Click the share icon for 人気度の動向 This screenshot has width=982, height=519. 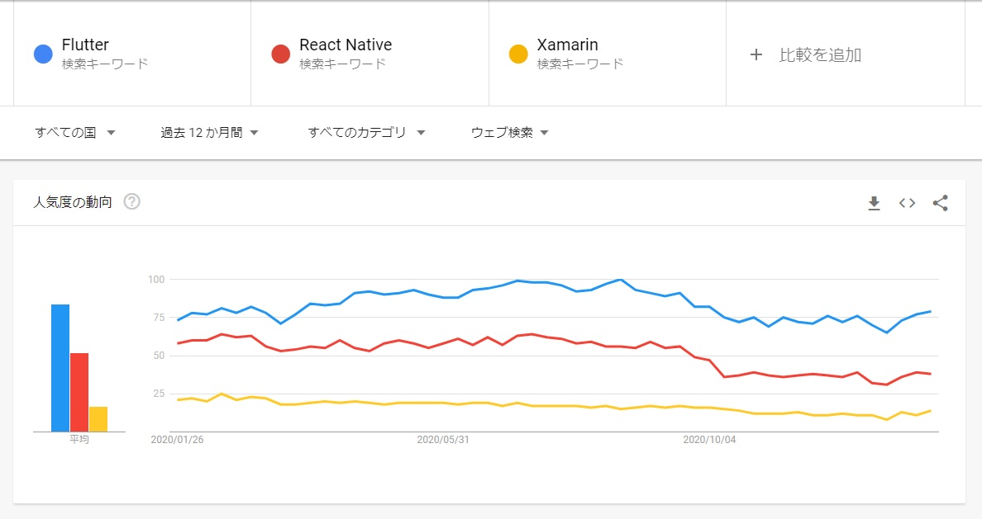click(x=941, y=202)
